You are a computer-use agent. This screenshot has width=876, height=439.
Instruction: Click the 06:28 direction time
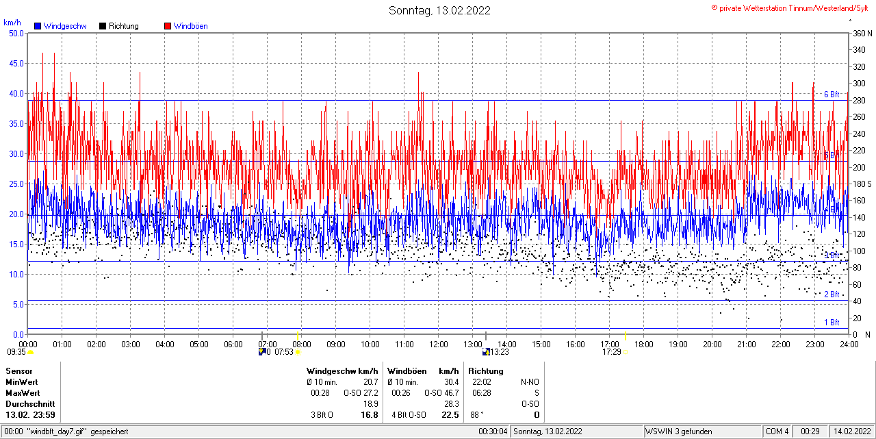tap(482, 393)
